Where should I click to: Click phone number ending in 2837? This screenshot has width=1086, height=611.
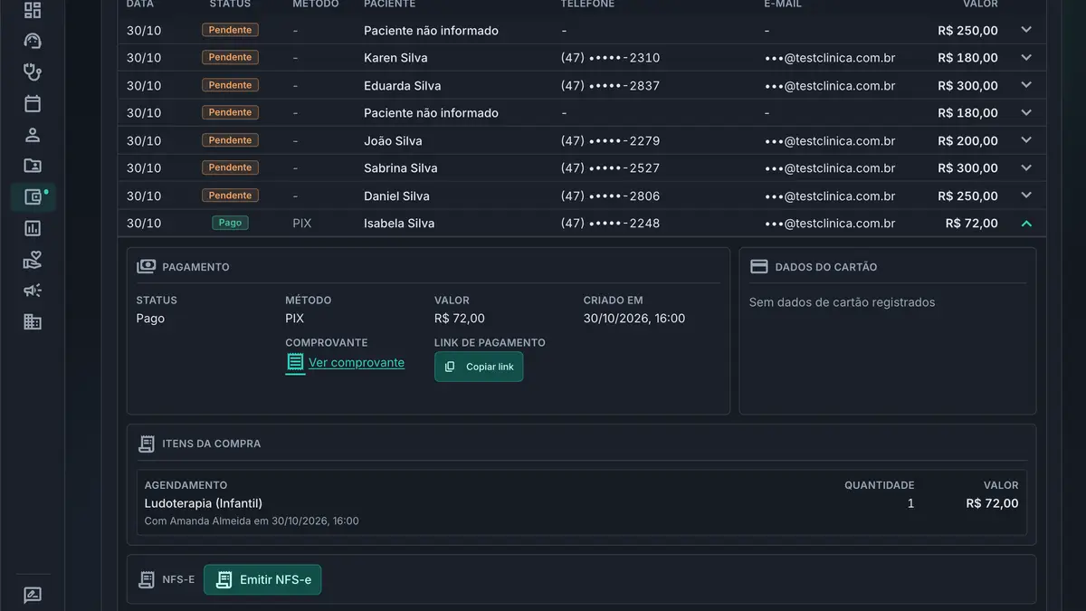tap(611, 86)
